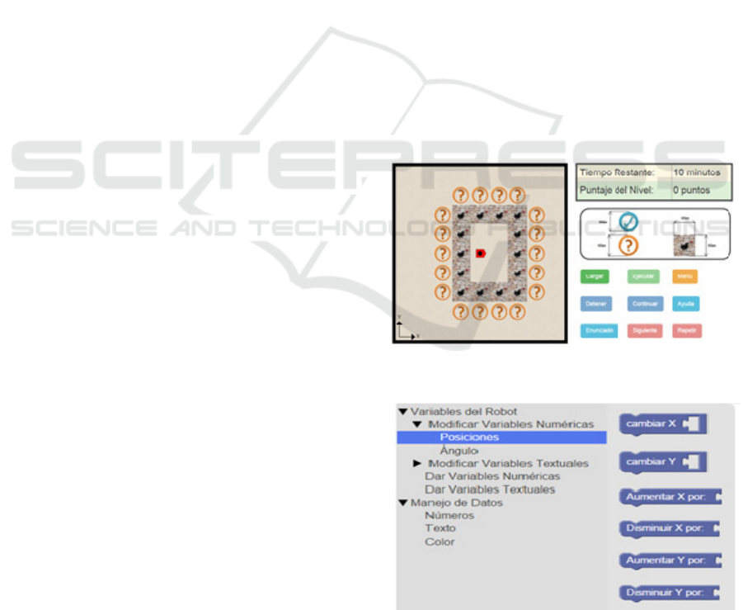Open Ayuda help

click(x=684, y=304)
